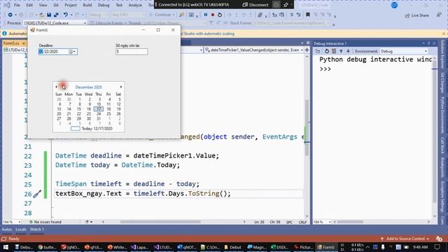
Task: Pin the webOS TV connection bar
Action: [286, 5]
